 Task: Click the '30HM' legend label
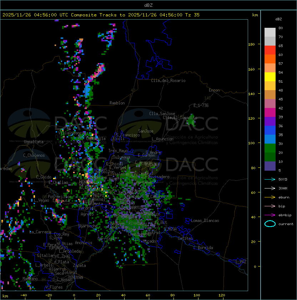click(283, 188)
